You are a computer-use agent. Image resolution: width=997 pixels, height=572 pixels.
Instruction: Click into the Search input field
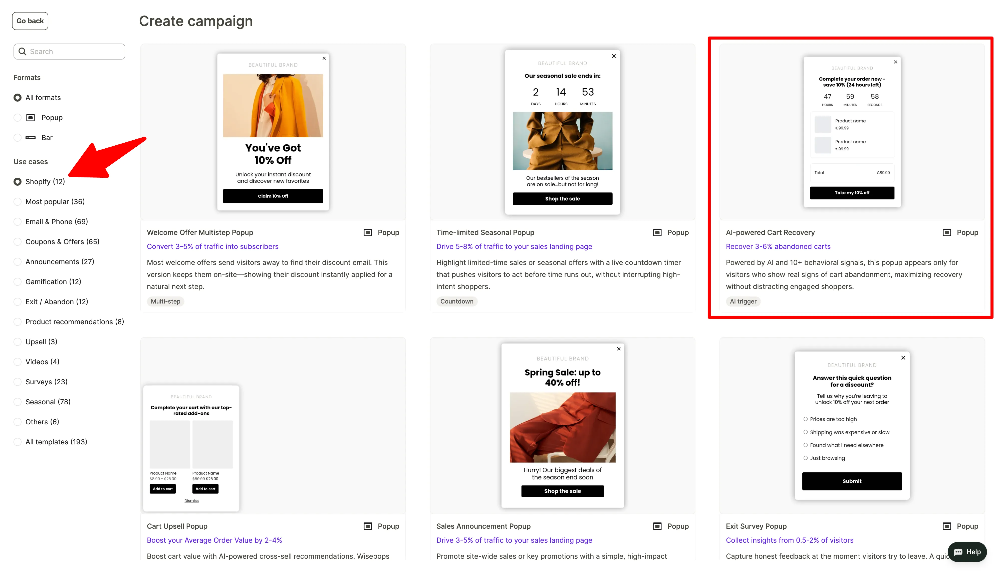pyautogui.click(x=75, y=52)
